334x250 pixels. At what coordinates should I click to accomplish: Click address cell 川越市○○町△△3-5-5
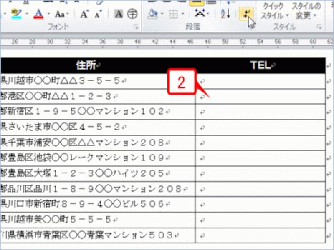[x=98, y=81]
